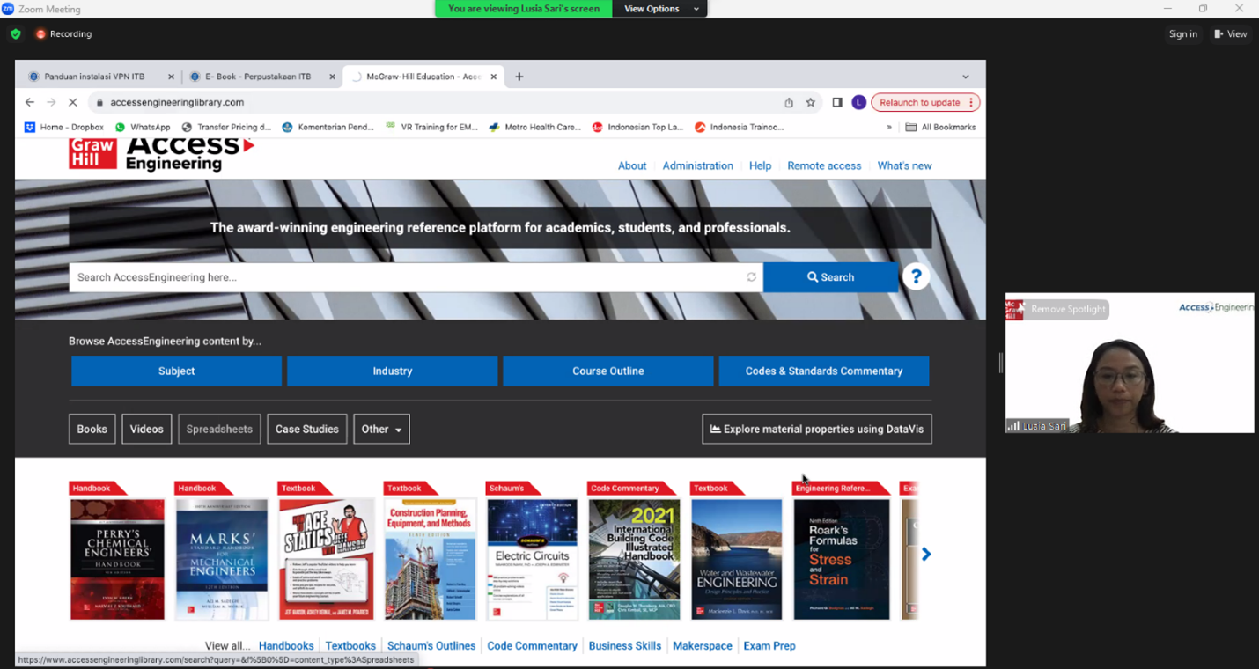Bookmark page with the star icon
This screenshot has width=1259, height=669.
(810, 102)
